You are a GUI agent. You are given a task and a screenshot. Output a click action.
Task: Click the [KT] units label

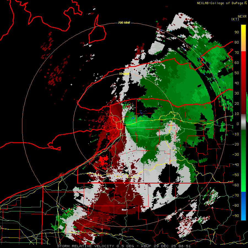click(x=235, y=19)
